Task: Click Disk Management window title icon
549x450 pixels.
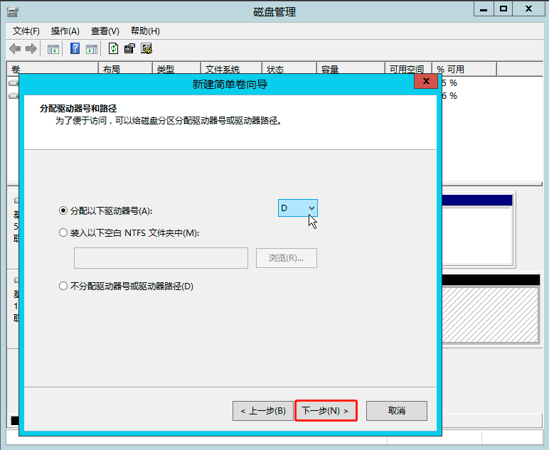Action: [13, 12]
